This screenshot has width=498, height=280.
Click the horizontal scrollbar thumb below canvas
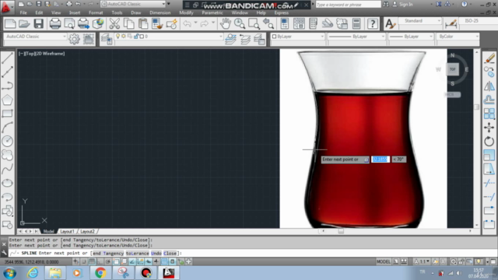tap(341, 231)
